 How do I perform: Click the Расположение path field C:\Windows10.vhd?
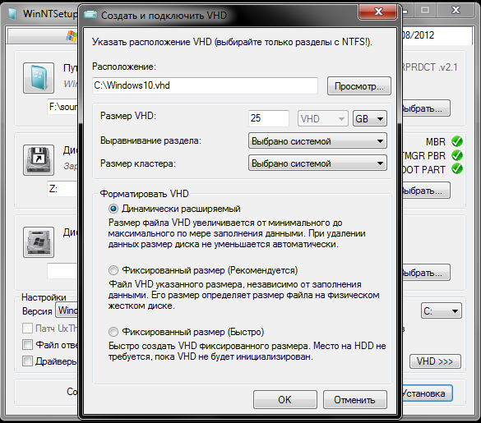pyautogui.click(x=205, y=85)
